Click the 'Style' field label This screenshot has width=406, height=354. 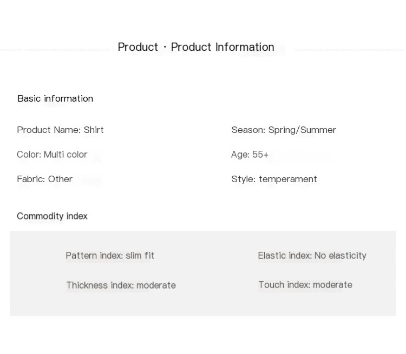pos(243,179)
